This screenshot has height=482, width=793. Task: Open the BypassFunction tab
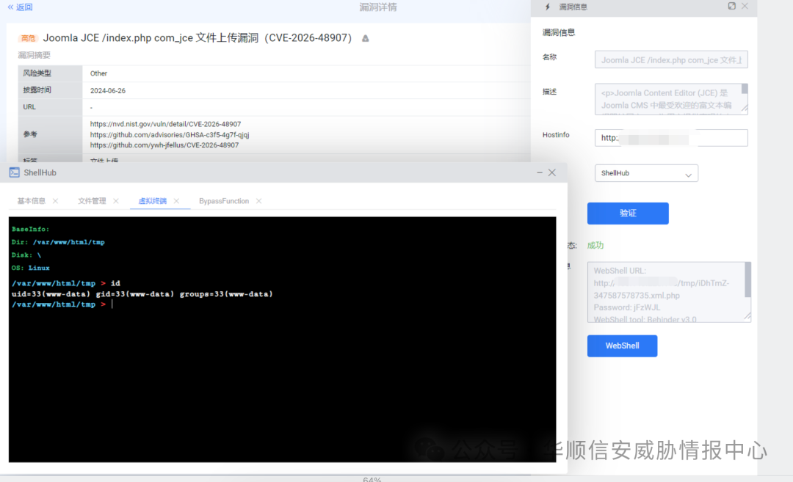point(224,201)
